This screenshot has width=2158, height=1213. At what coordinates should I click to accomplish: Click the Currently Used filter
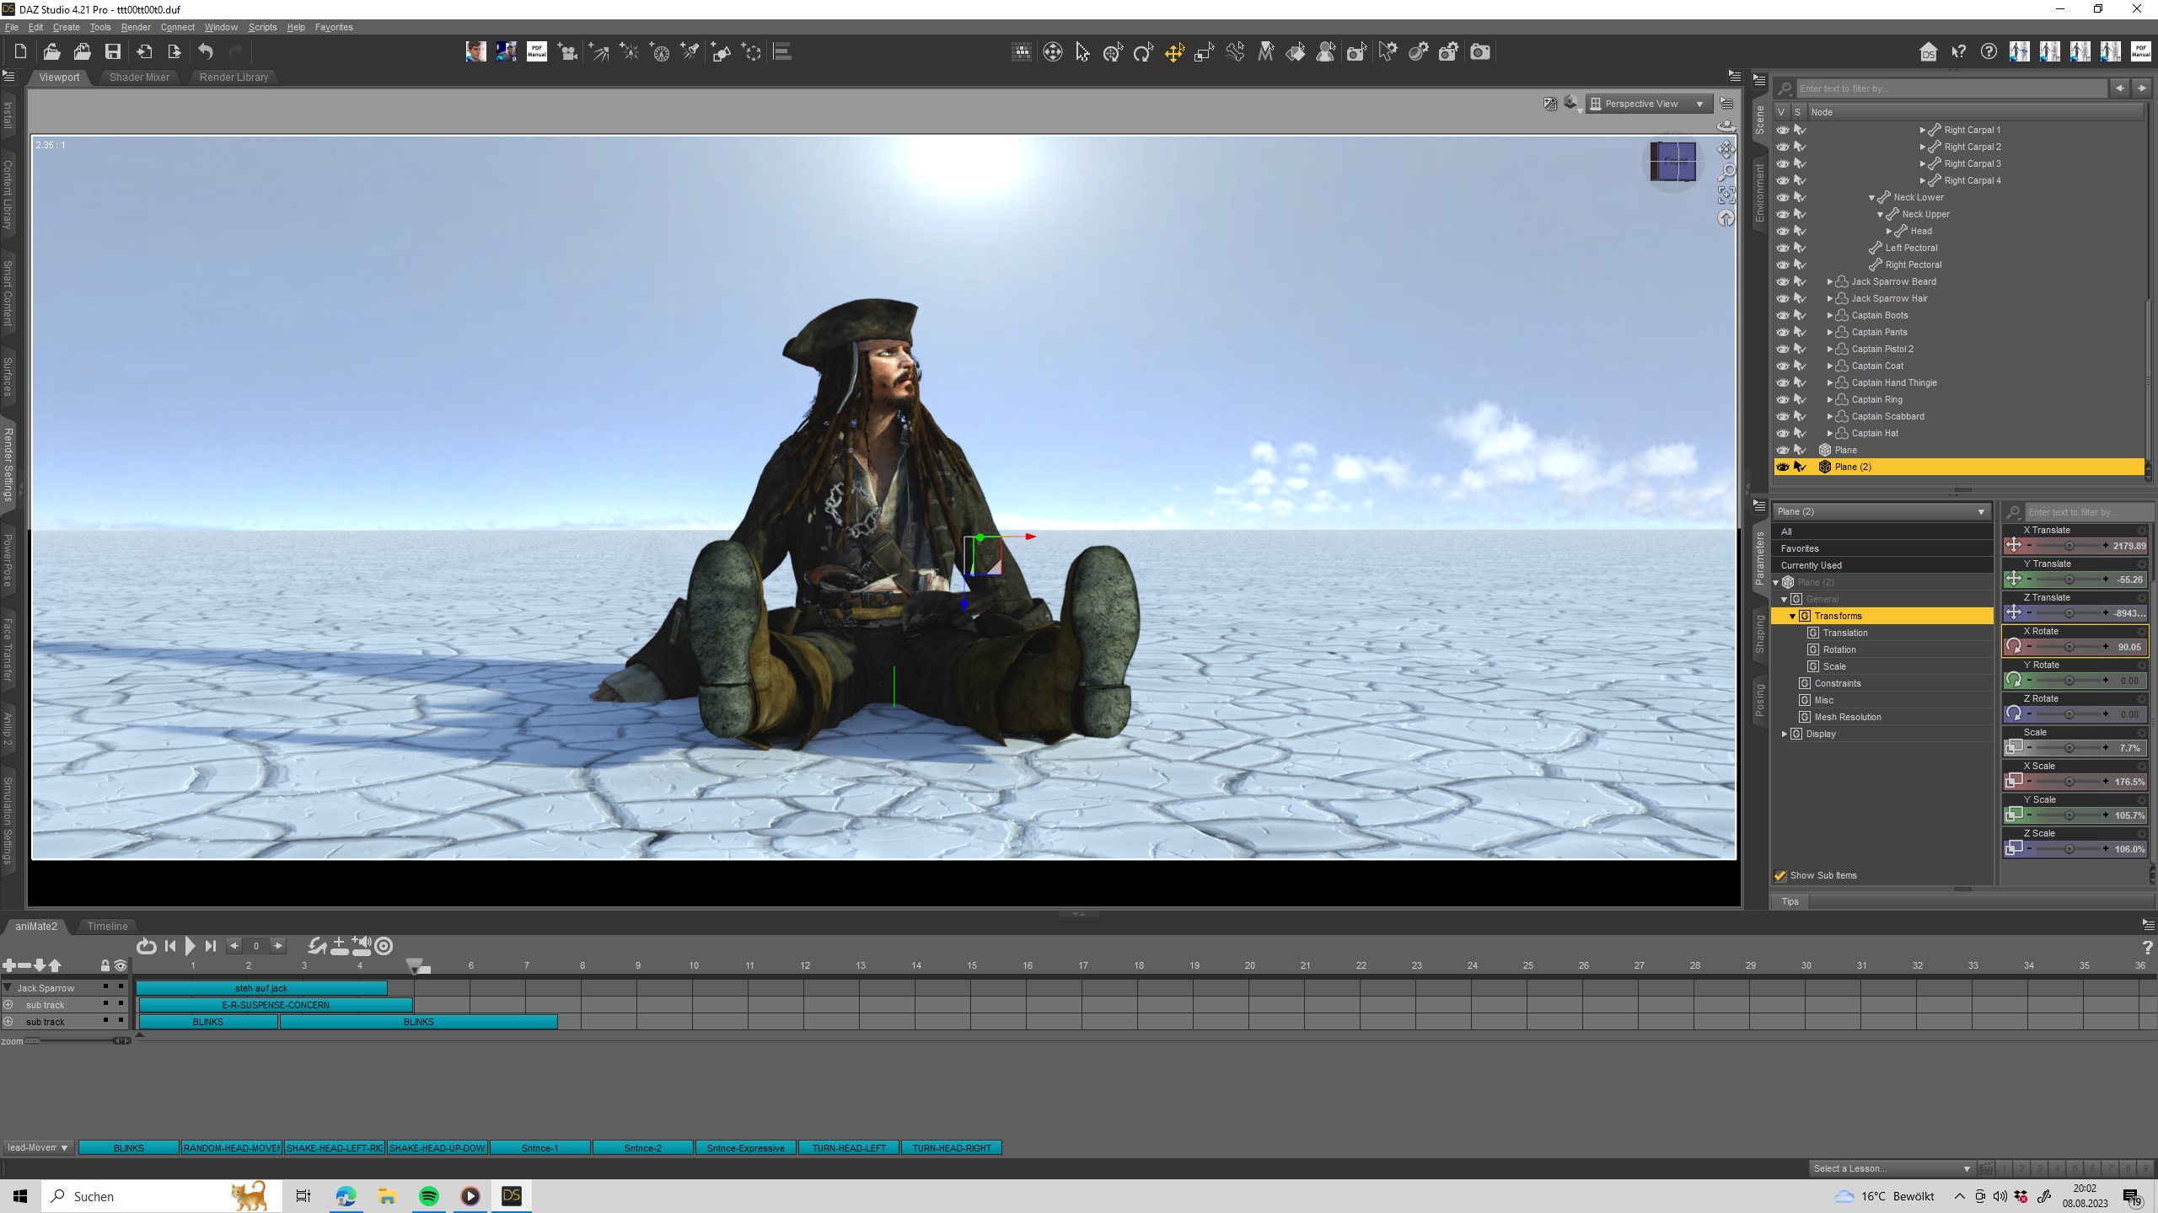pos(1882,565)
